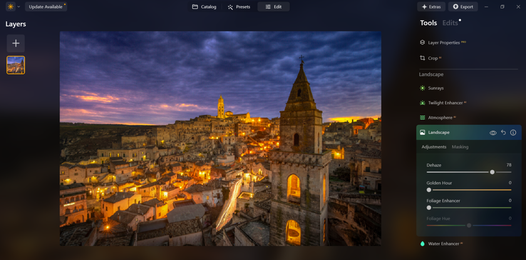Click the Edit sliders icon
Viewport: 526px width, 260px height.
(x=268, y=7)
